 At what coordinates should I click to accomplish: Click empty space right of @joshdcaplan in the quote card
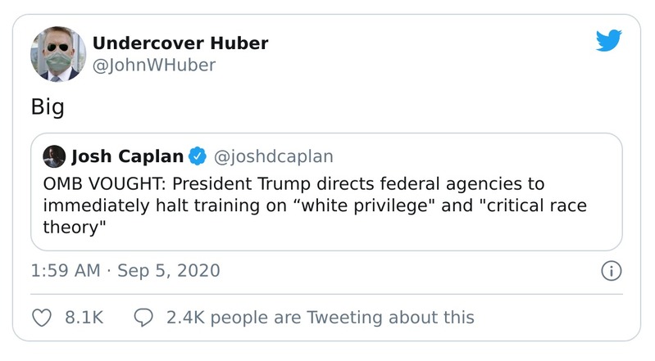point(475,156)
